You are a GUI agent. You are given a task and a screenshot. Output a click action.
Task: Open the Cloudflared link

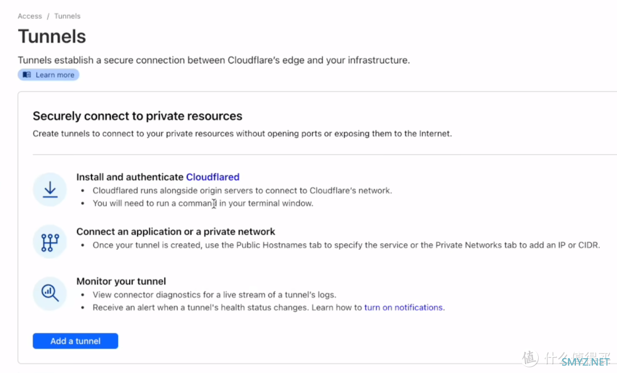coord(213,177)
